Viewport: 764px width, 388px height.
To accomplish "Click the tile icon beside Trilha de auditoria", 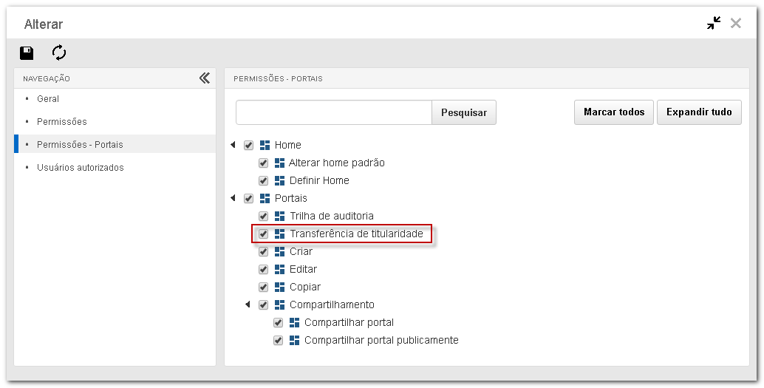I will click(280, 216).
